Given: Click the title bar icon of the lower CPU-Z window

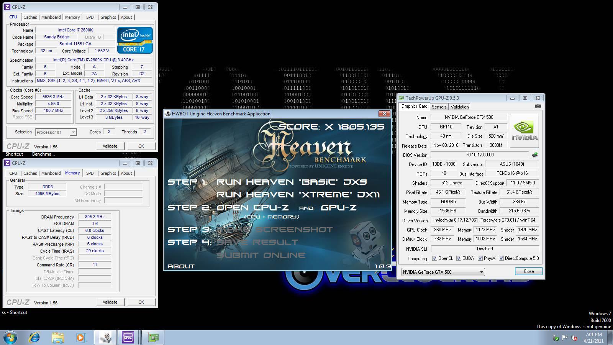Looking at the screenshot, I should (7, 163).
